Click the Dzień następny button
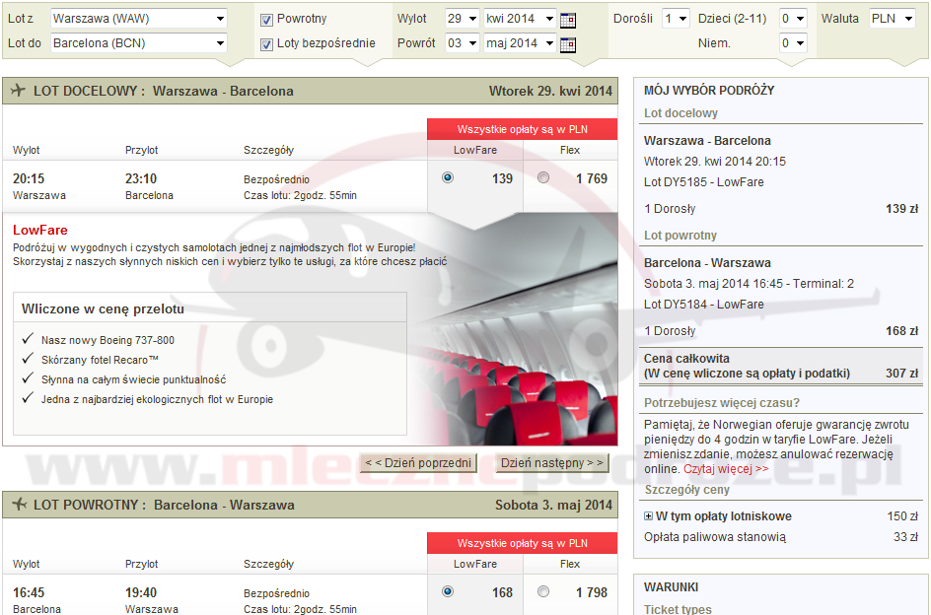Screen dimensions: 931x615 click(x=551, y=463)
